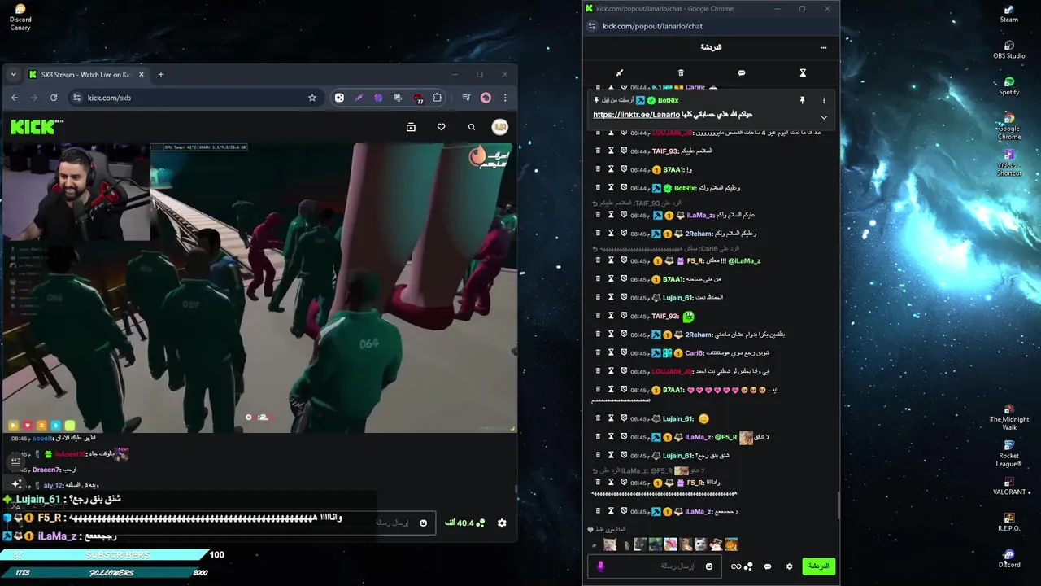Click the username LOUJAIN_JD in 06:45 message
The width and height of the screenshot is (1041, 586).
coord(671,371)
